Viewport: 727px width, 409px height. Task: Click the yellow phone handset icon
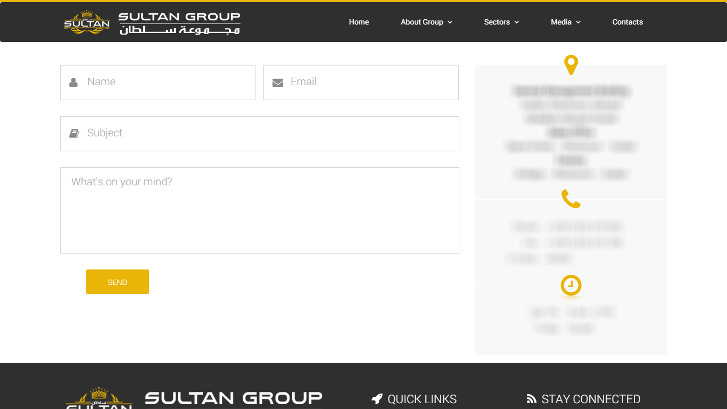[571, 199]
